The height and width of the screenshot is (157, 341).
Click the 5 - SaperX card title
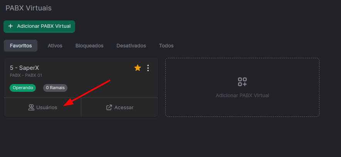point(24,68)
